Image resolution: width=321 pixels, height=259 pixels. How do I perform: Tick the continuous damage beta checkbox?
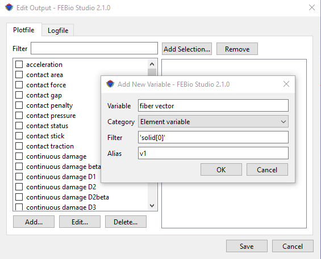pos(19,167)
